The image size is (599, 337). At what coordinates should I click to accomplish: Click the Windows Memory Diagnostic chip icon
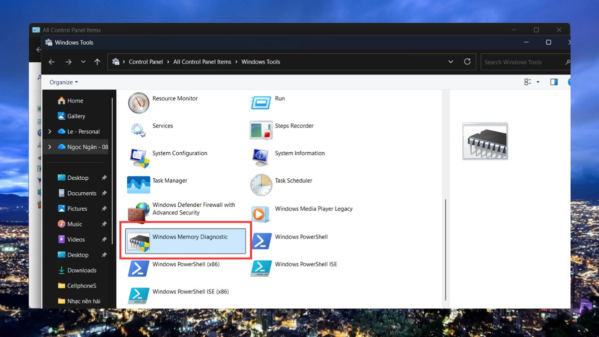(139, 242)
